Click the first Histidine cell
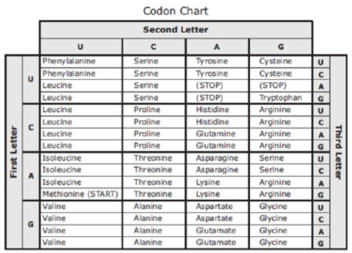Screen dimensions: 352x253 coord(217,110)
